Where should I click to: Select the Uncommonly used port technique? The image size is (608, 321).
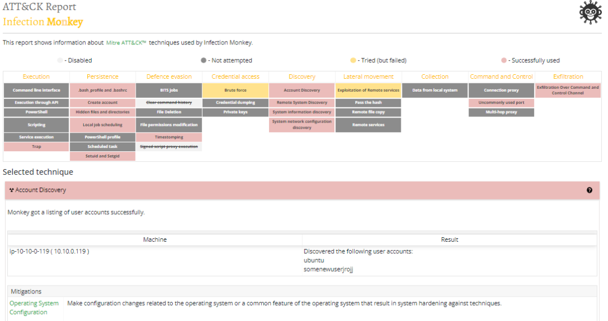(x=502, y=103)
